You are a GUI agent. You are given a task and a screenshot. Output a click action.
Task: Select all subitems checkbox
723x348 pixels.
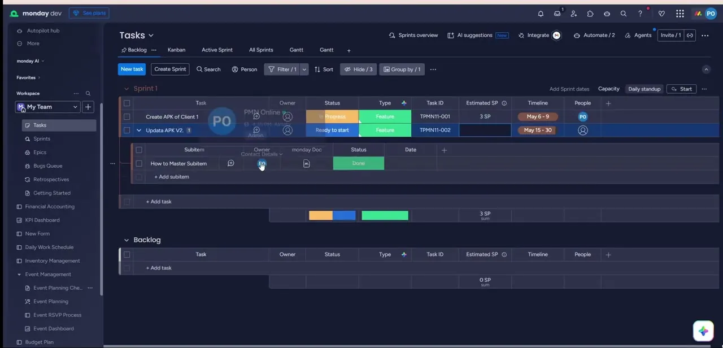[x=139, y=150]
